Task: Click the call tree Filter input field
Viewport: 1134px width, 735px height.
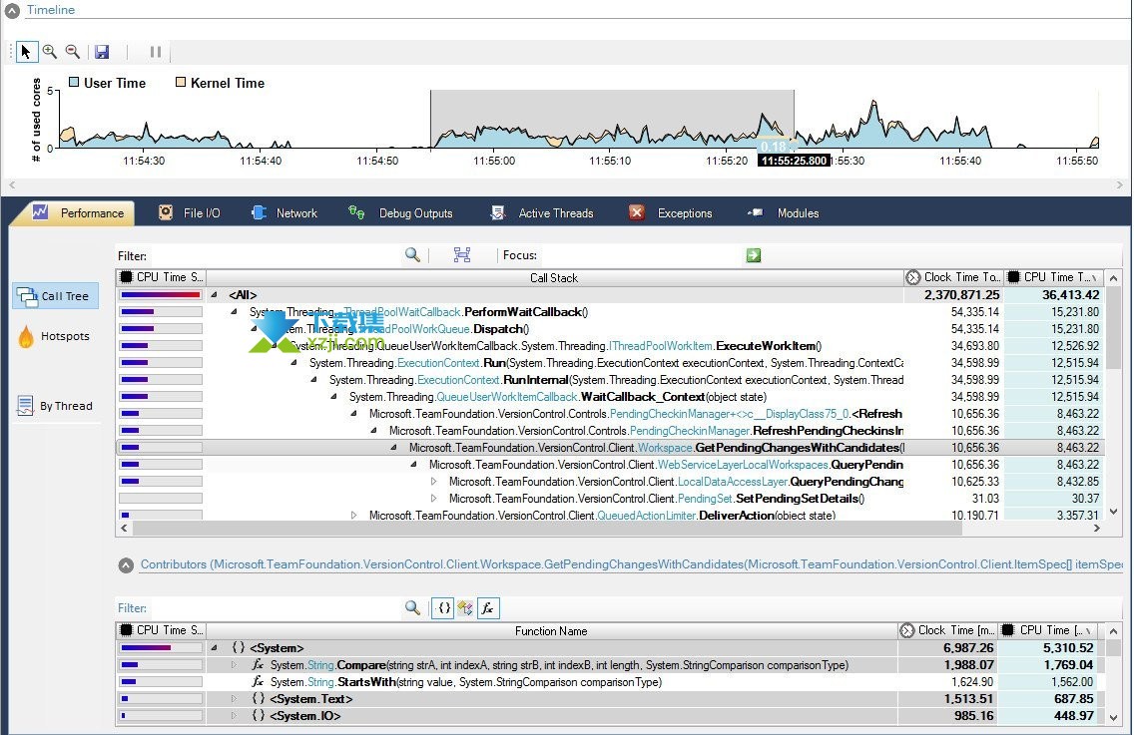Action: (275, 255)
